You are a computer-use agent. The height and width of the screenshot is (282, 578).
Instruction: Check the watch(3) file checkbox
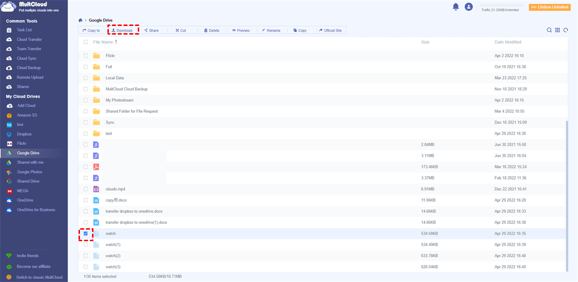point(86,267)
